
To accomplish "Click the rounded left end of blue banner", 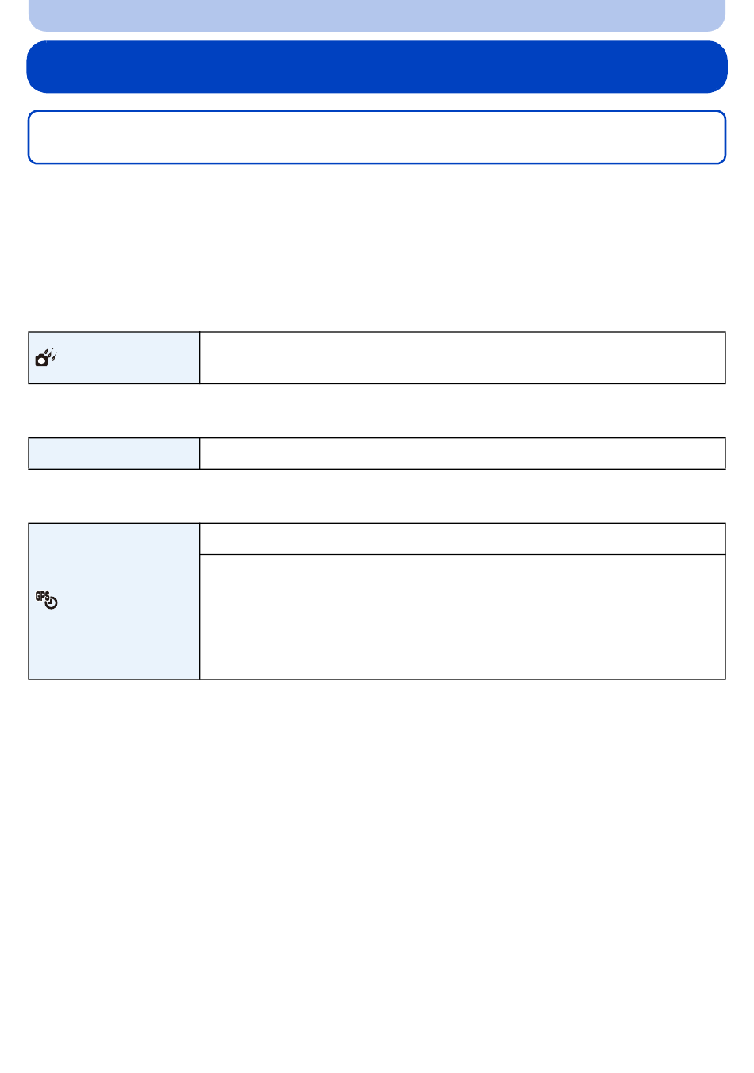I will coord(38,67).
